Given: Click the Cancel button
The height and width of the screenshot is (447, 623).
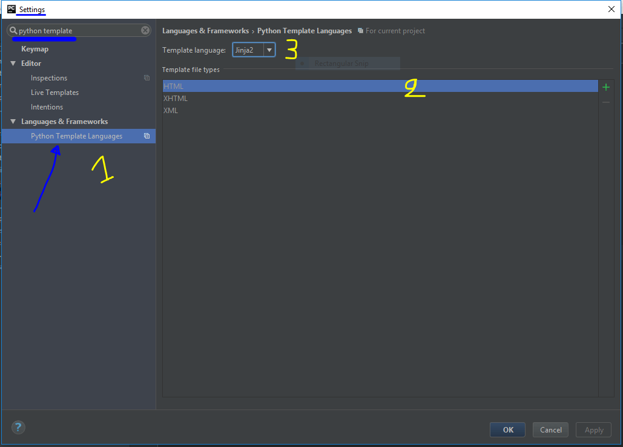Looking at the screenshot, I should [551, 430].
